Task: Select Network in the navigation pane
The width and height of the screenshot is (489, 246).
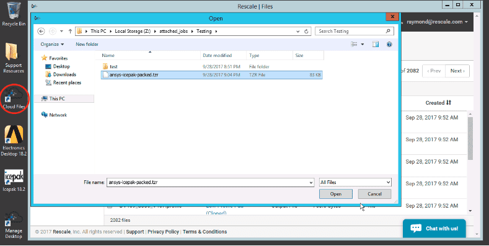Action: [55, 115]
